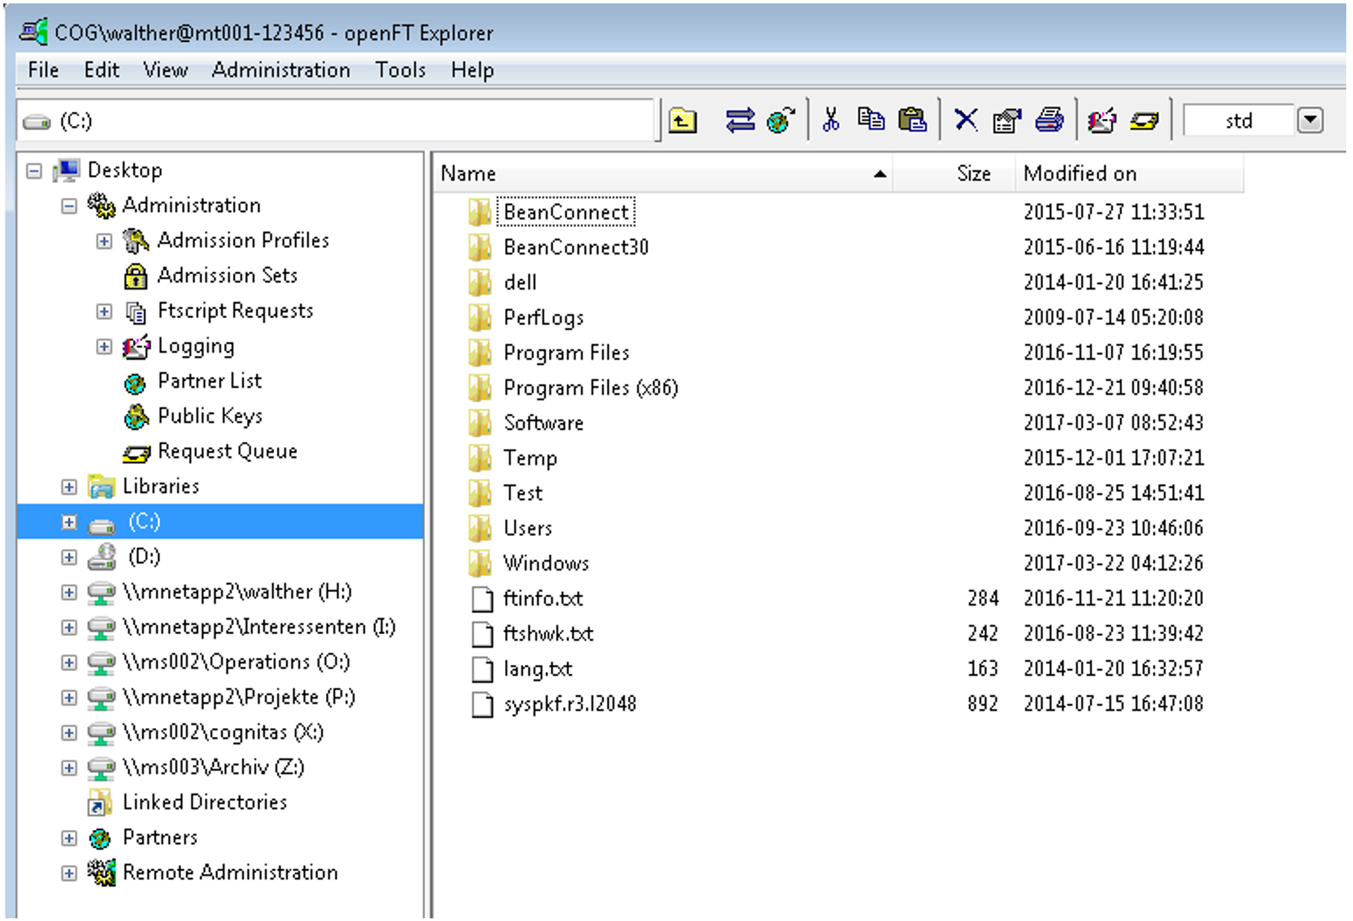Click the Print toolbar icon
This screenshot has height=921, width=1353.
coord(1049,121)
